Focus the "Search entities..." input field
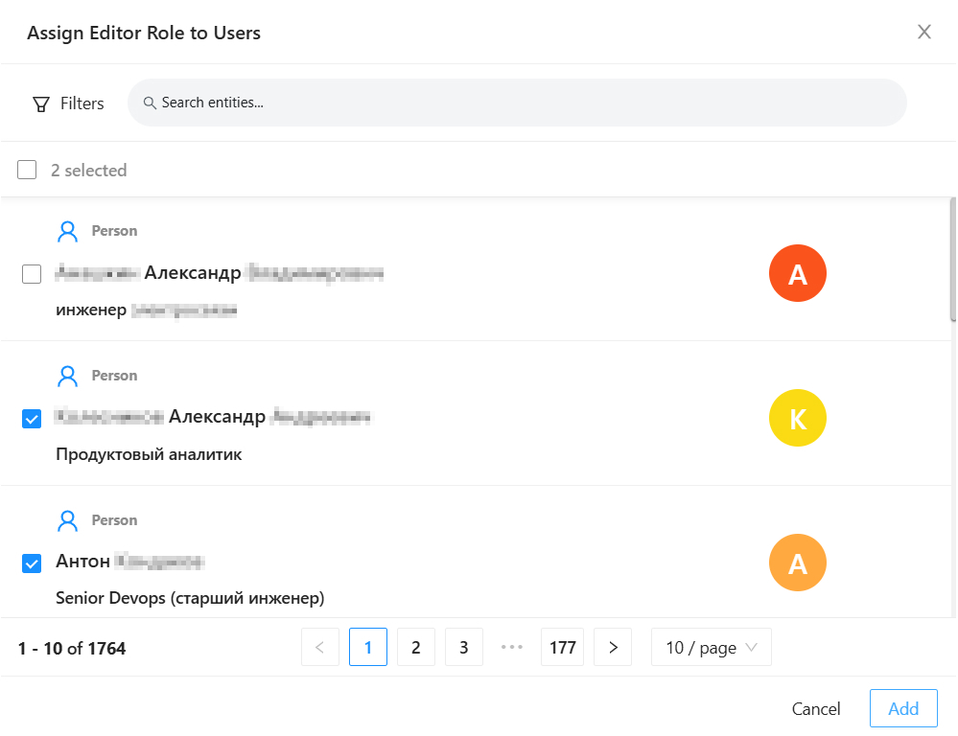This screenshot has width=958, height=736. coord(527,103)
